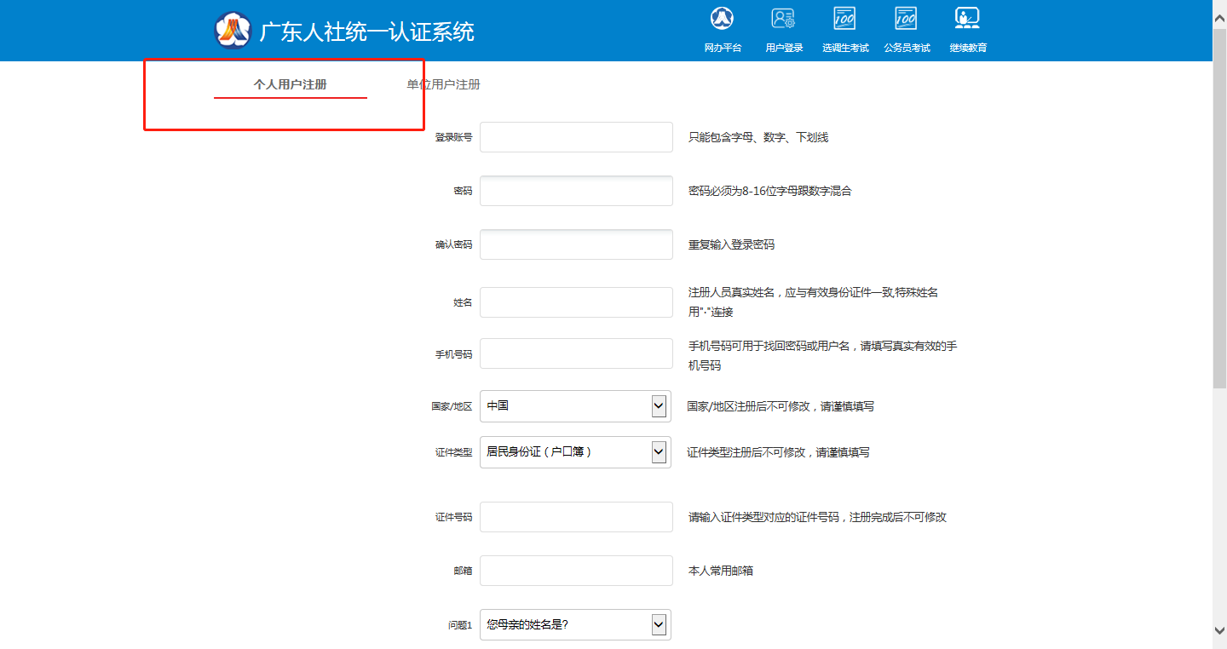This screenshot has height=649, width=1227.
Task: Open the 公务员考试 icon
Action: (906, 19)
